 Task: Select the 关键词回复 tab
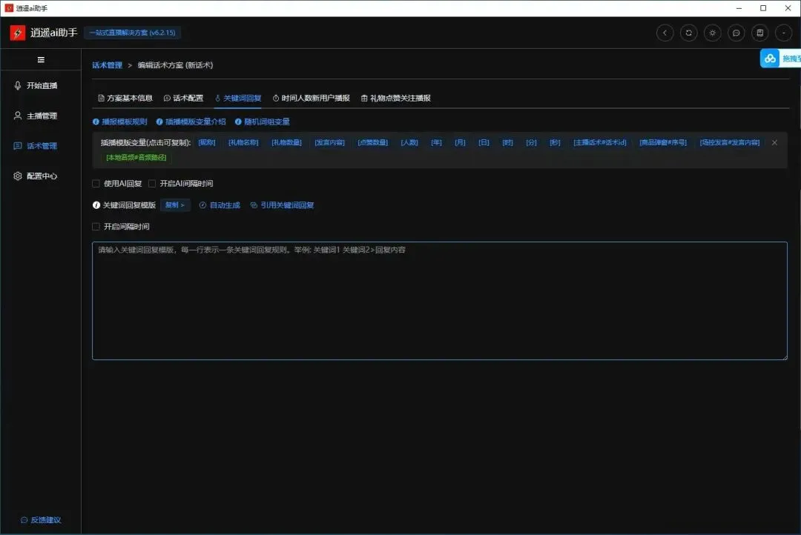click(237, 98)
